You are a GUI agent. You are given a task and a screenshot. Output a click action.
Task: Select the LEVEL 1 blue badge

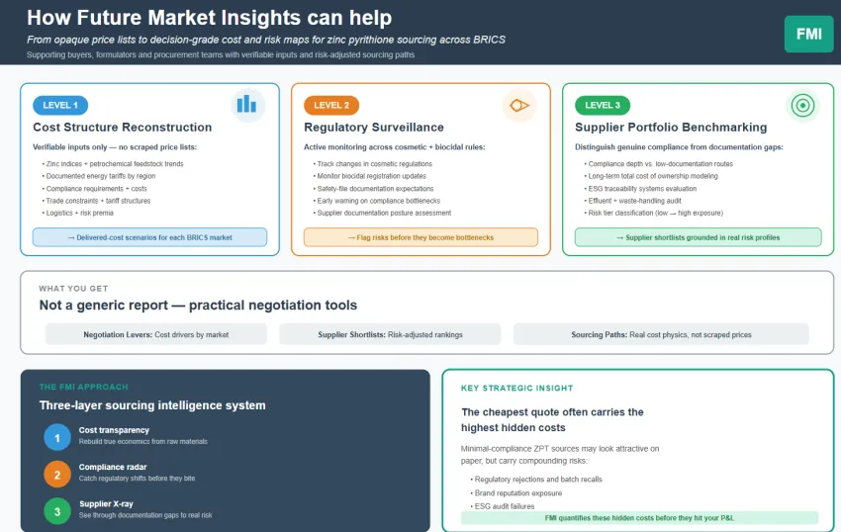click(60, 105)
